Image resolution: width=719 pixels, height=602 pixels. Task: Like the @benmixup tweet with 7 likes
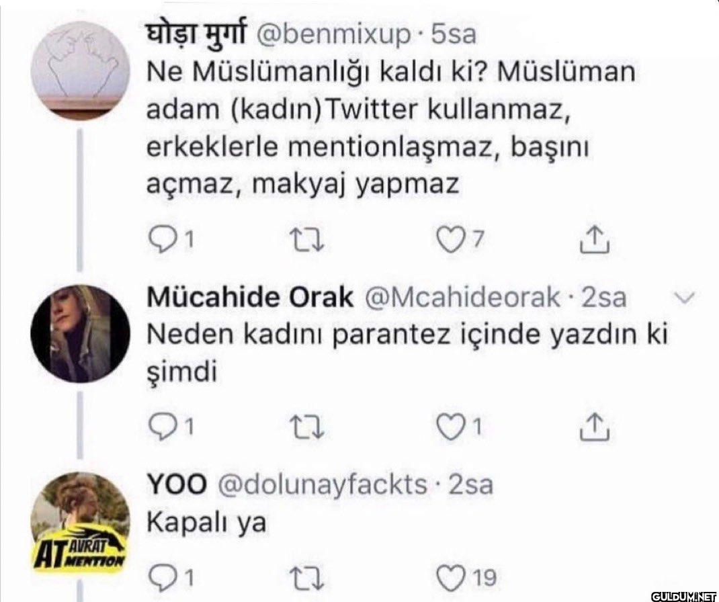[450, 239]
